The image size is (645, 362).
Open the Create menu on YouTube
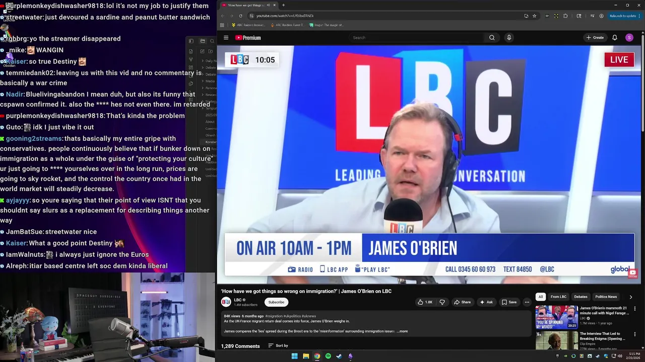pos(595,38)
